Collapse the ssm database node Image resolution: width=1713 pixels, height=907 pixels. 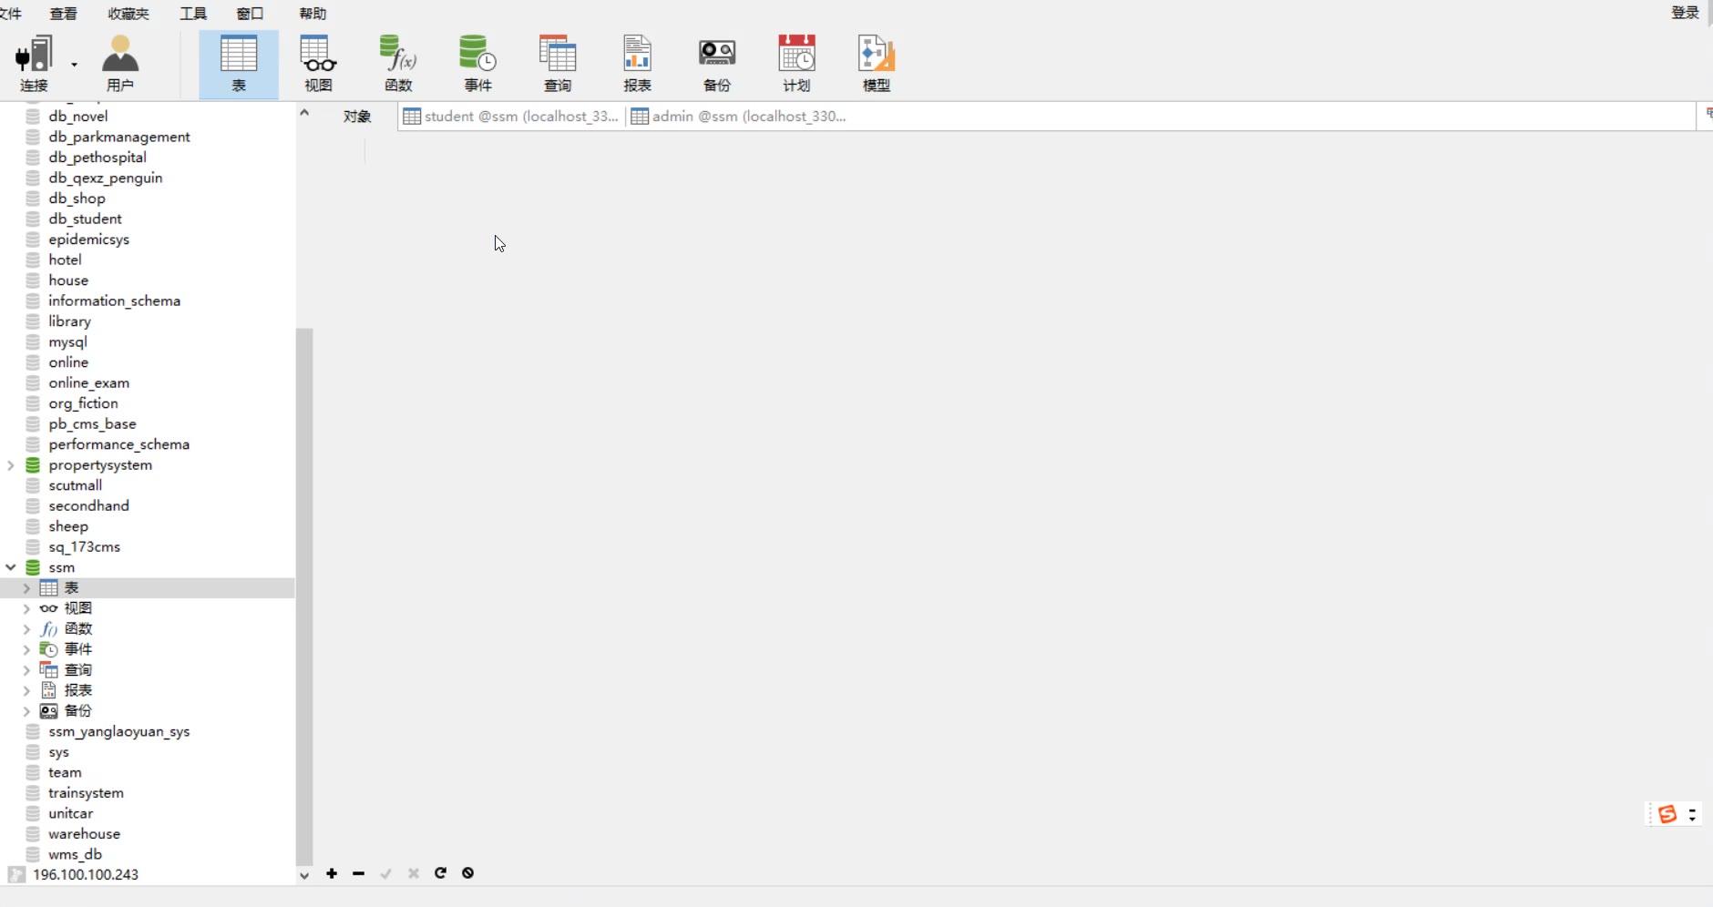pos(11,567)
